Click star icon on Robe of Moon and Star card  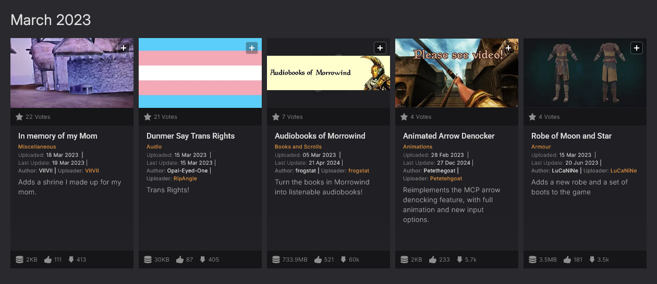coord(532,117)
